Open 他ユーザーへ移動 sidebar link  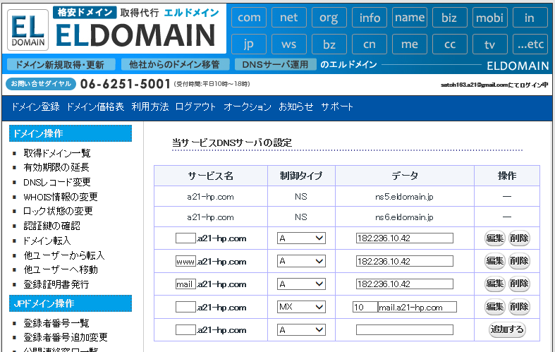point(61,269)
